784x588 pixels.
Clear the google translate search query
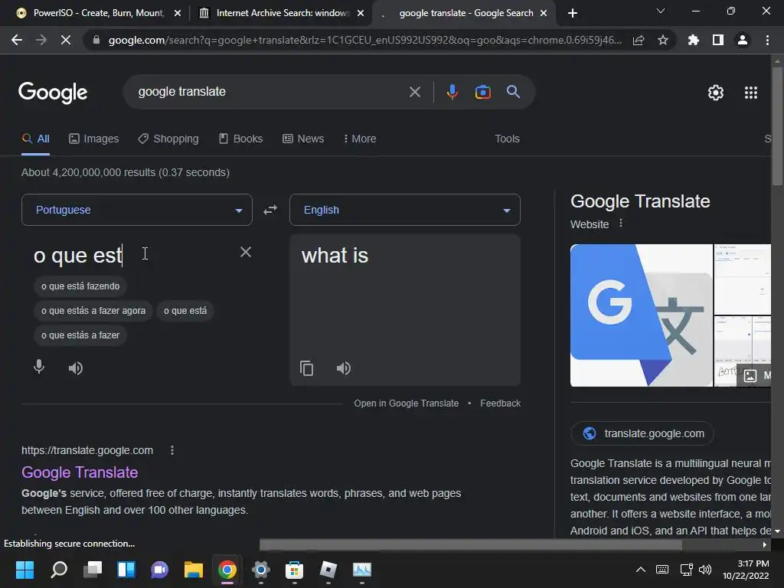tap(414, 92)
